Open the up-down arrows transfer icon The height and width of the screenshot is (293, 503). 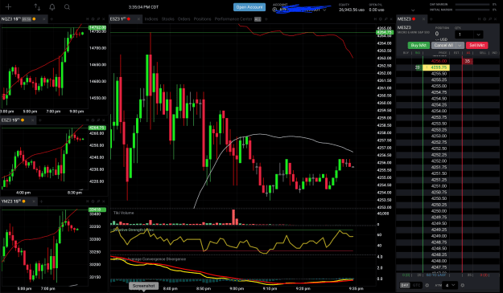point(37,7)
